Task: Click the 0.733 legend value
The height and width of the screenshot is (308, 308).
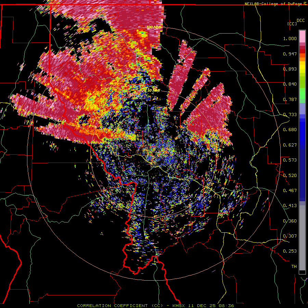Action: tap(290, 115)
